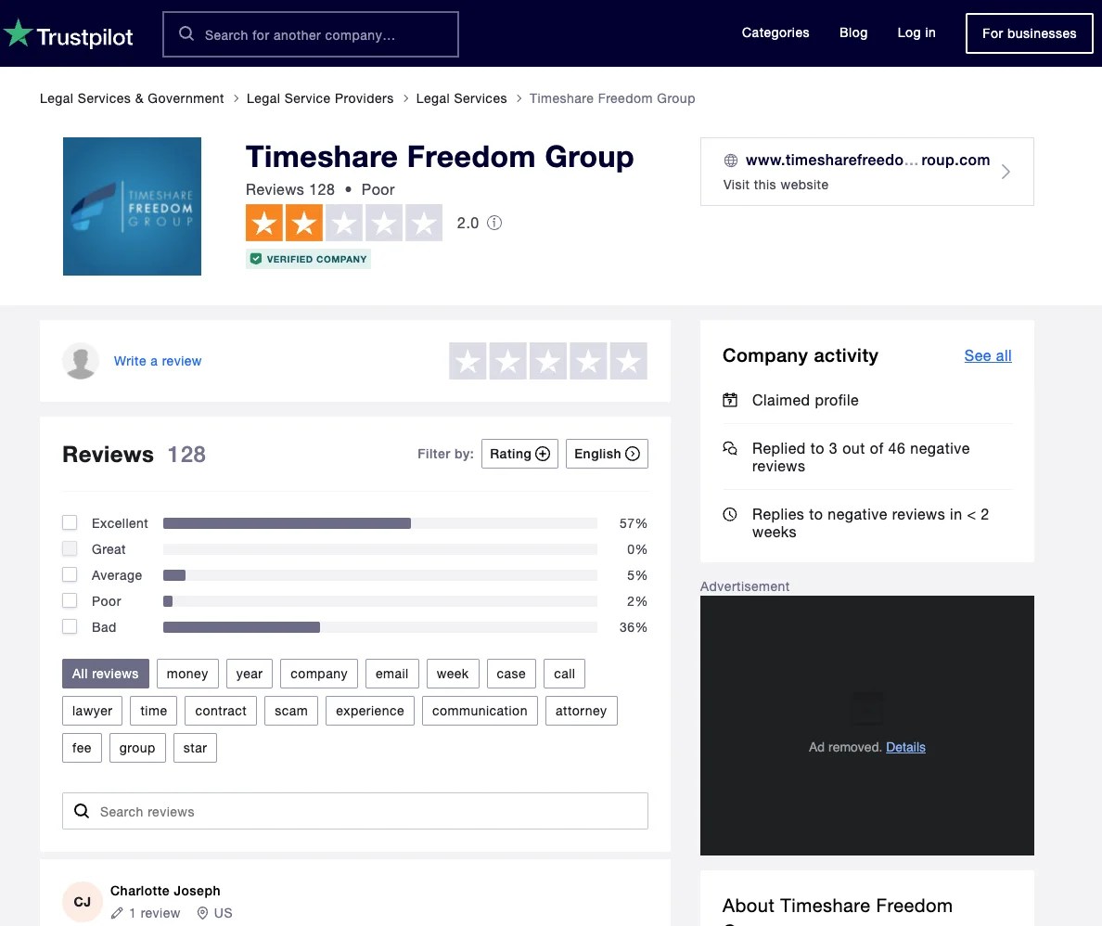Open the Categories menu
This screenshot has width=1102, height=926.
coord(775,32)
